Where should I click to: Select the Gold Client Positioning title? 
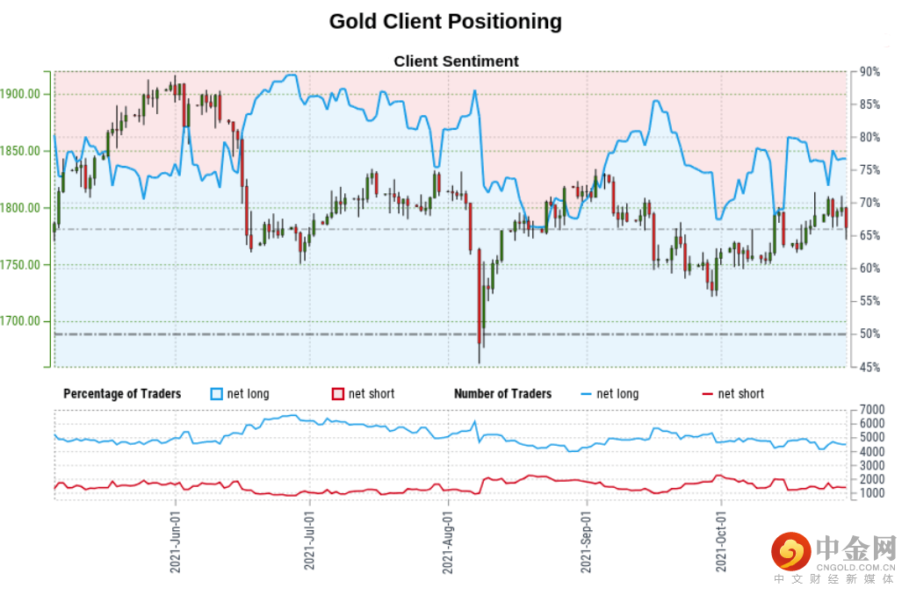pyautogui.click(x=445, y=21)
